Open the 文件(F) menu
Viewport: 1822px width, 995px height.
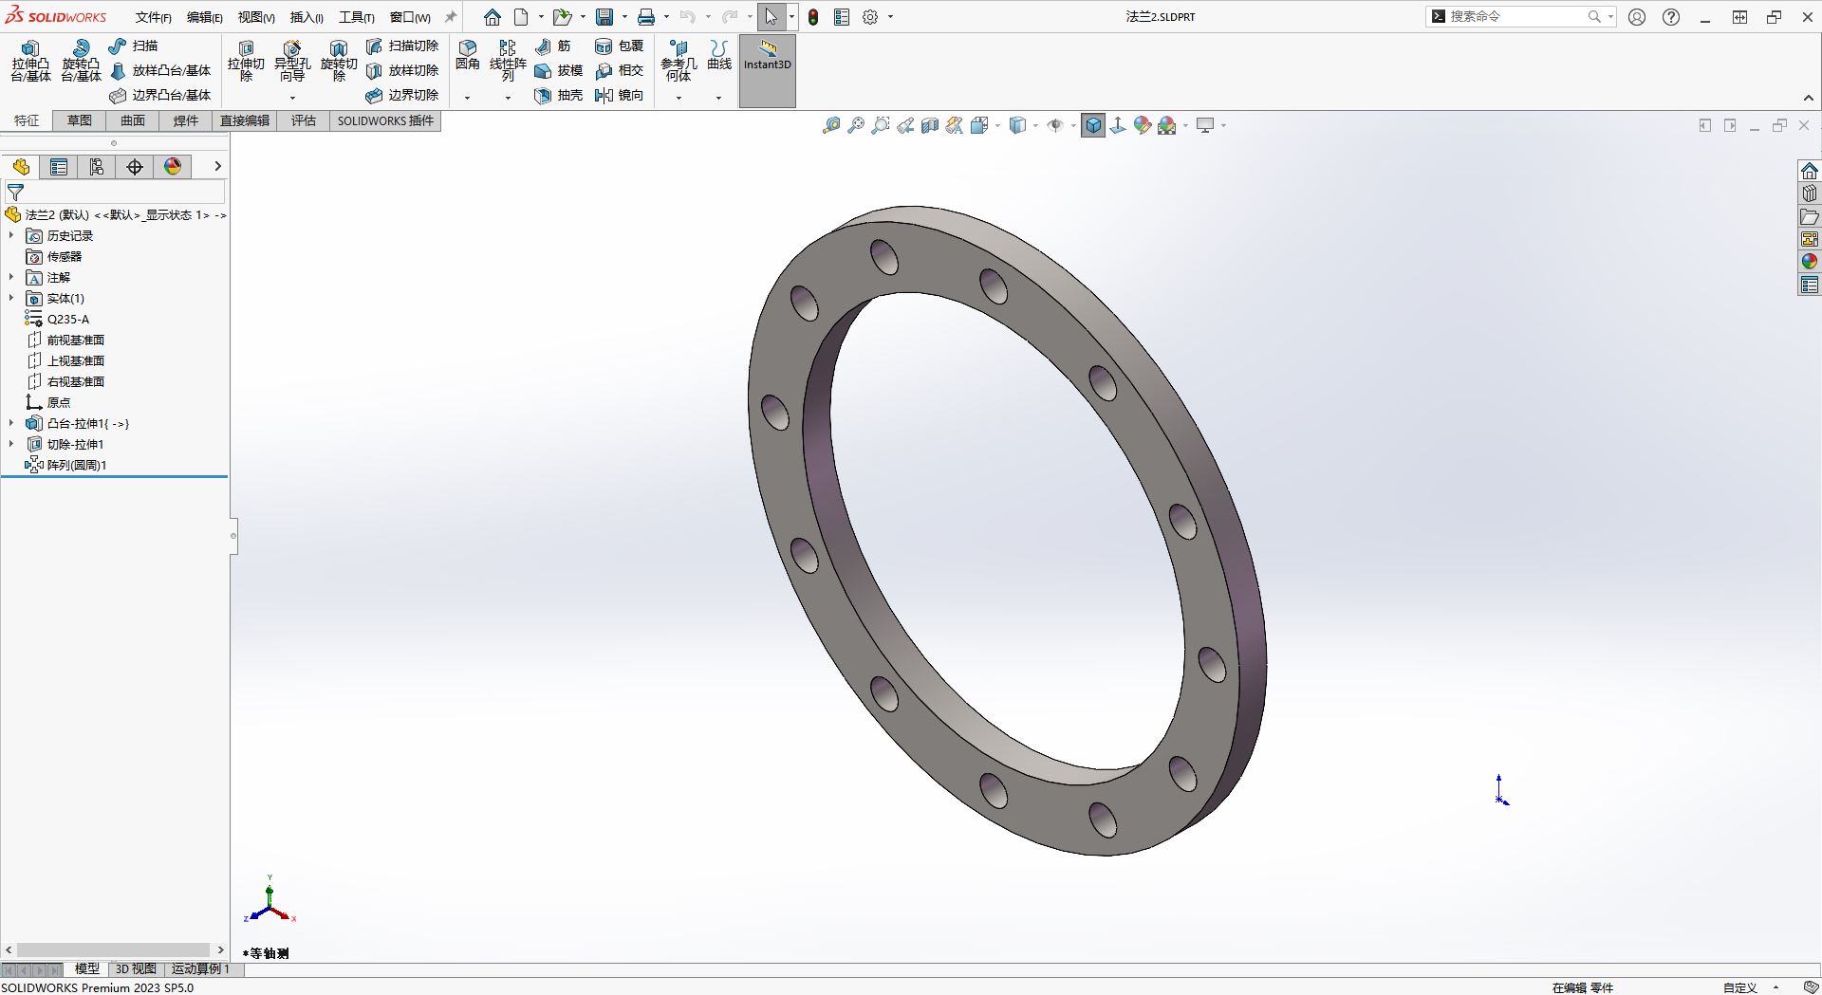(x=153, y=17)
